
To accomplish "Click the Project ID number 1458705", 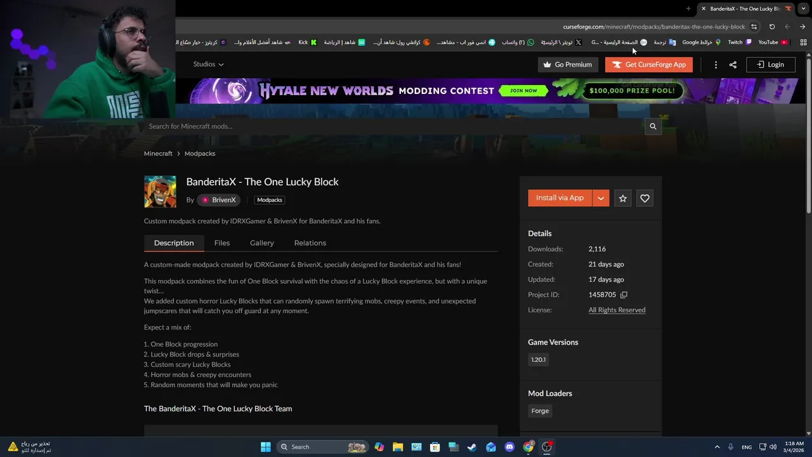I will pyautogui.click(x=602, y=295).
